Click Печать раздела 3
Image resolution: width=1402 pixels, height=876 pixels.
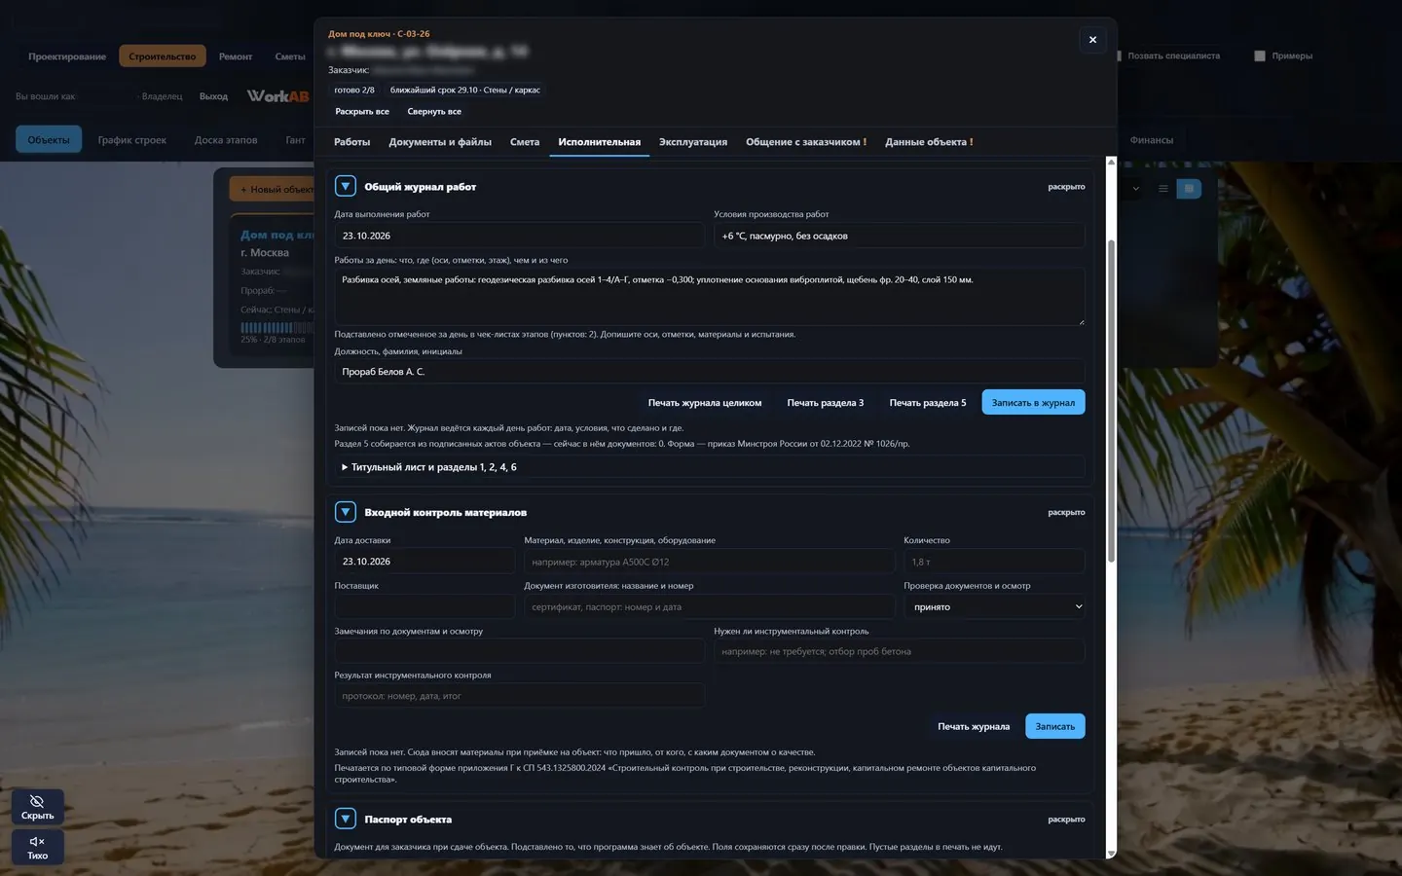click(826, 402)
